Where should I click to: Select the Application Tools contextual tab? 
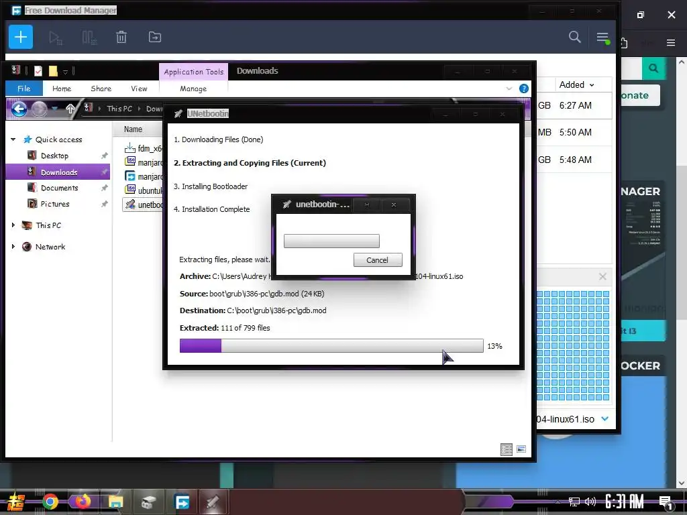(194, 72)
